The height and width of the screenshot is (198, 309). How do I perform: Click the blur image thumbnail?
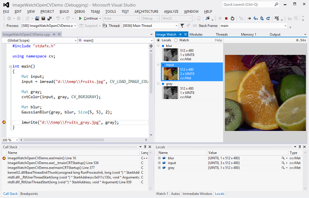(170, 55)
